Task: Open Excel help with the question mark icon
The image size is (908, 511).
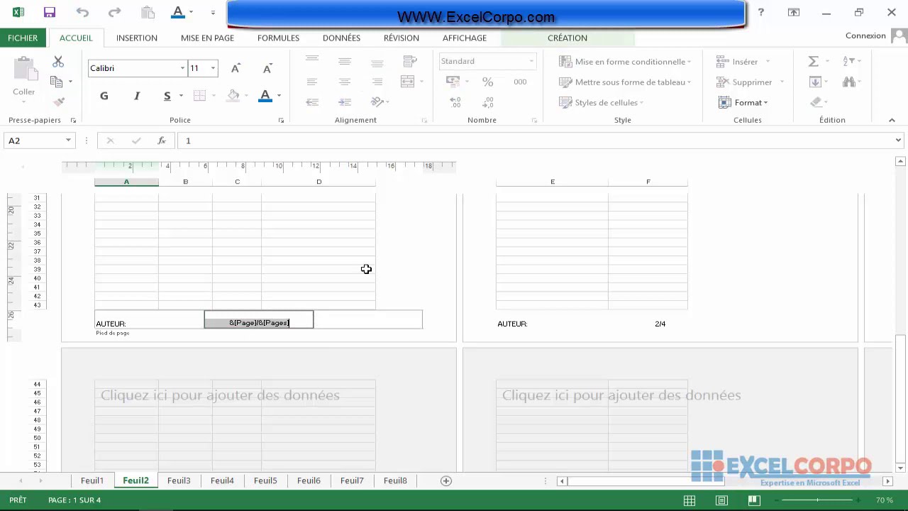Action: click(760, 12)
